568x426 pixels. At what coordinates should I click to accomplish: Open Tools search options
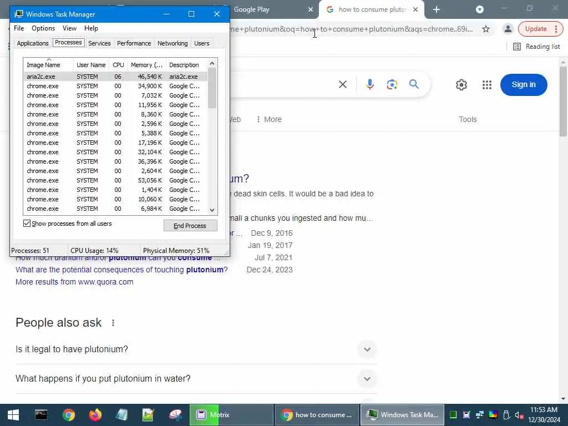pos(467,119)
